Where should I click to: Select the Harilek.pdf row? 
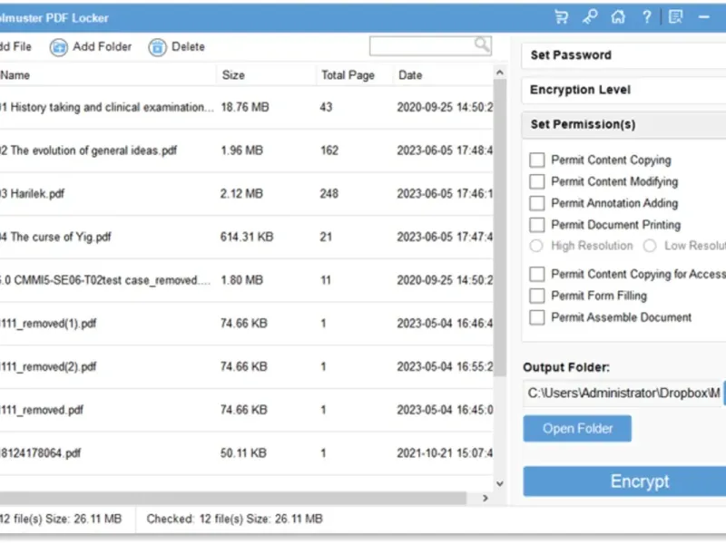pos(246,193)
